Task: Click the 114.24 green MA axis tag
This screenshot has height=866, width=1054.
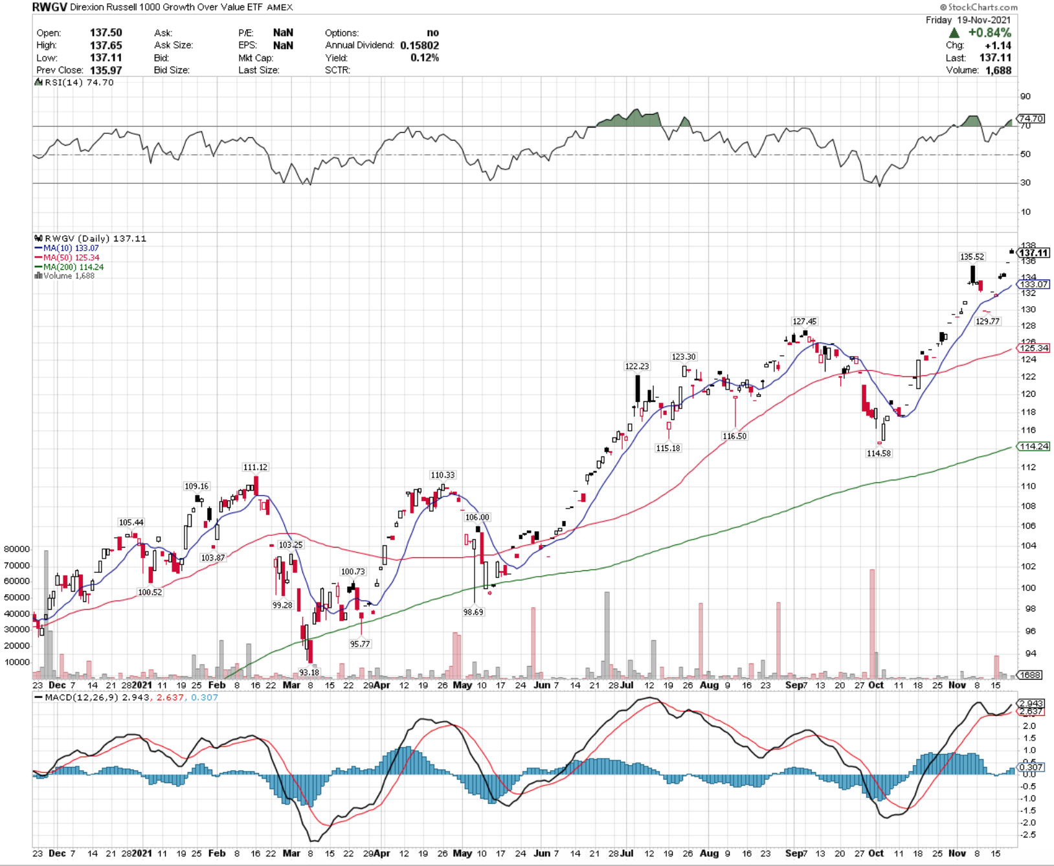Action: pos(1033,446)
